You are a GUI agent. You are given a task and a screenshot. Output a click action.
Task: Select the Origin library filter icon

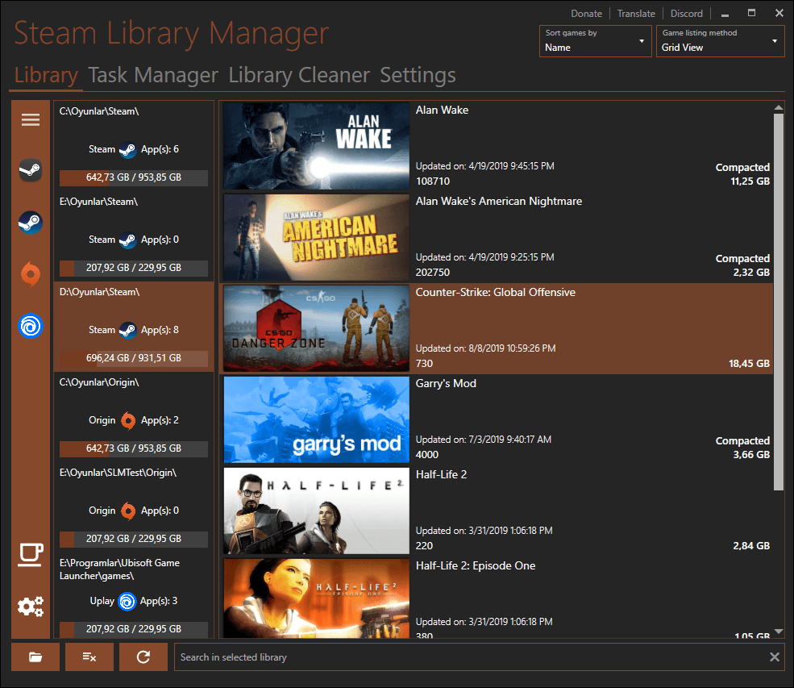(30, 274)
